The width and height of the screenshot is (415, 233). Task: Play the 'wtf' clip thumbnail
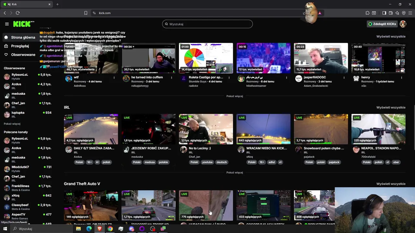click(x=91, y=58)
